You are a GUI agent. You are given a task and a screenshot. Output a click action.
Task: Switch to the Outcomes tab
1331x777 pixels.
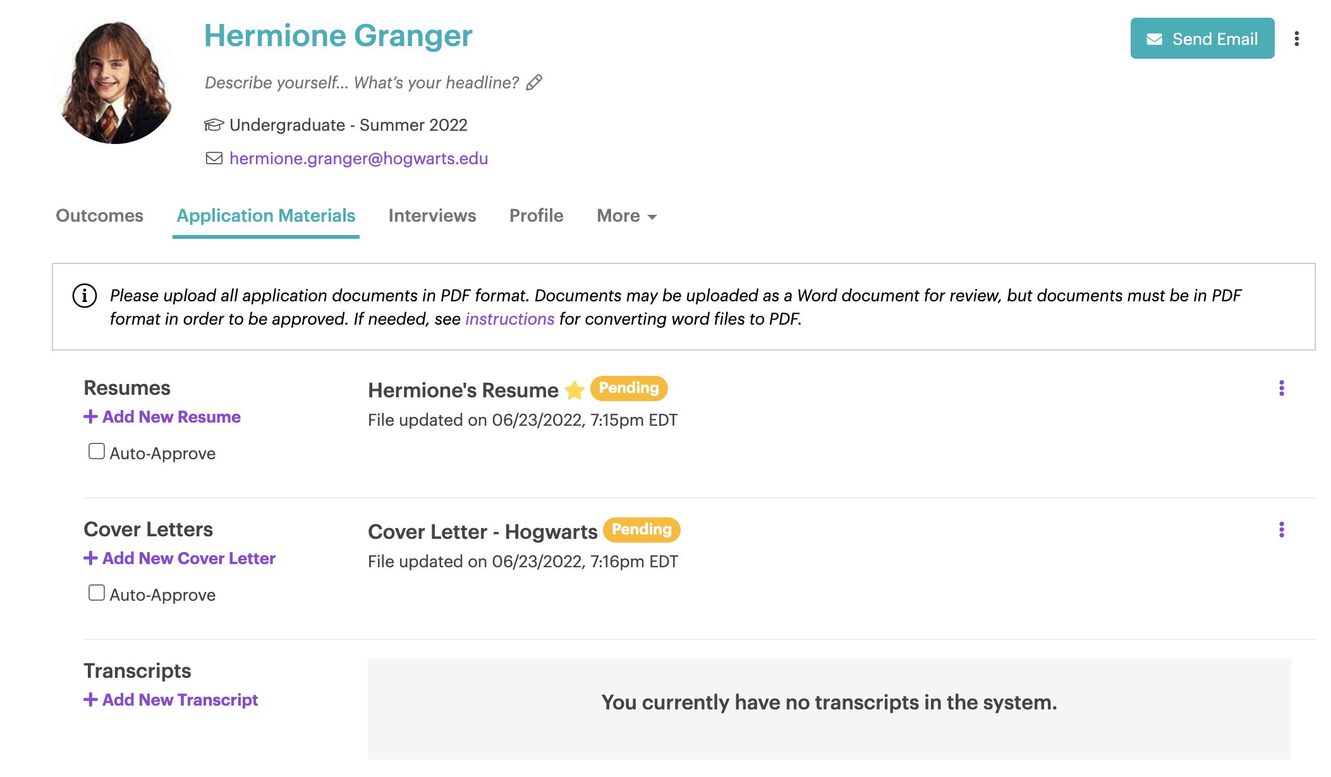click(x=100, y=216)
